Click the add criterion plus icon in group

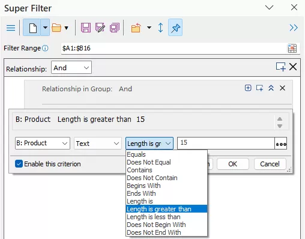[x=248, y=88]
